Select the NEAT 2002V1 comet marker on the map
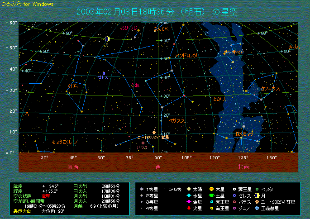Image resolution: width=310 pixels, height=219 pixels. pos(154,133)
